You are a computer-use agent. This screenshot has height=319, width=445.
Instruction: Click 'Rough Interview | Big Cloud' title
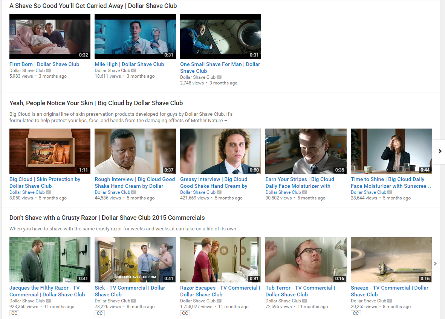[x=135, y=183]
